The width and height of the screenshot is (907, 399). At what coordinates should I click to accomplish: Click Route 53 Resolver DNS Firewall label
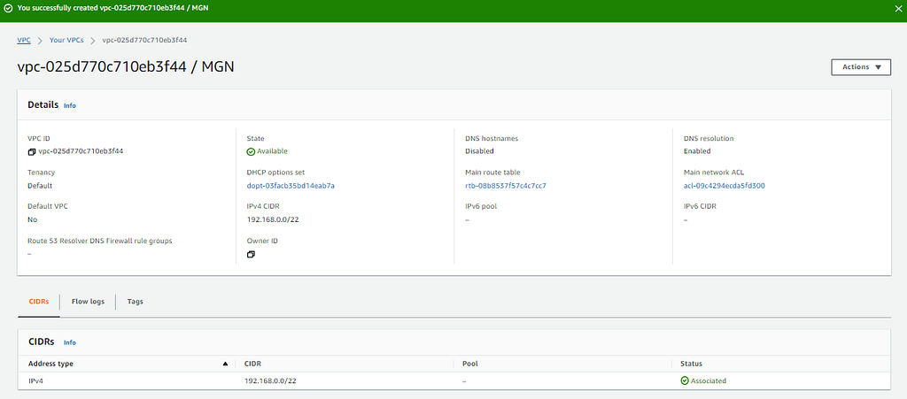[x=100, y=241]
